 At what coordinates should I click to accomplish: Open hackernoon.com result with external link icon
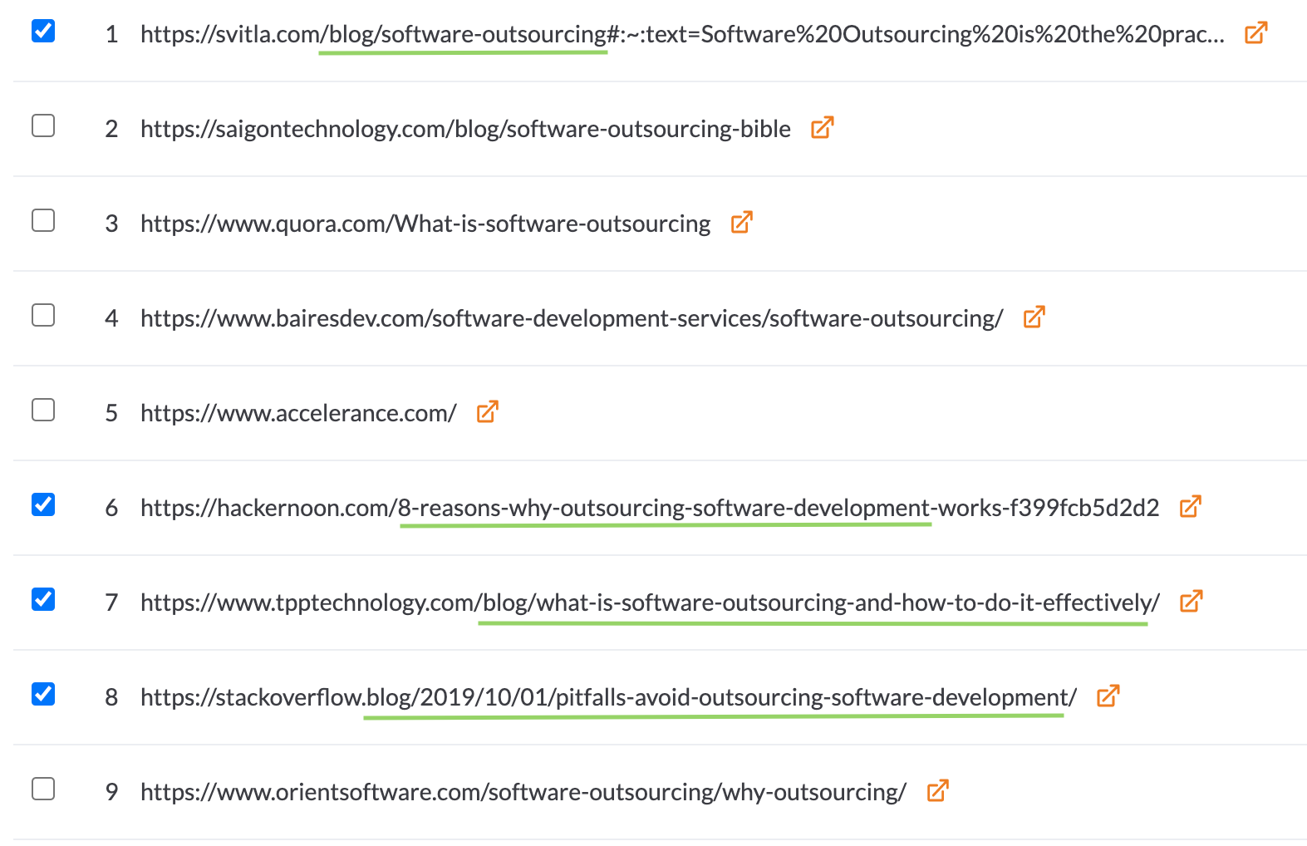coord(1191,507)
